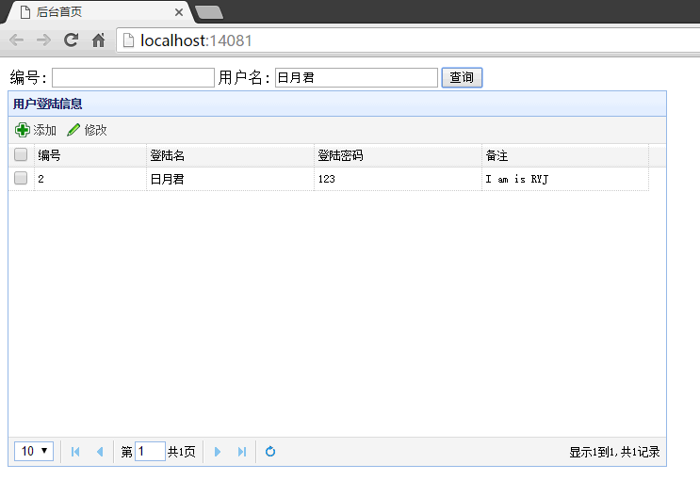Select the remark cell "I am is RYJ"
The width and height of the screenshot is (700, 496).
(565, 179)
